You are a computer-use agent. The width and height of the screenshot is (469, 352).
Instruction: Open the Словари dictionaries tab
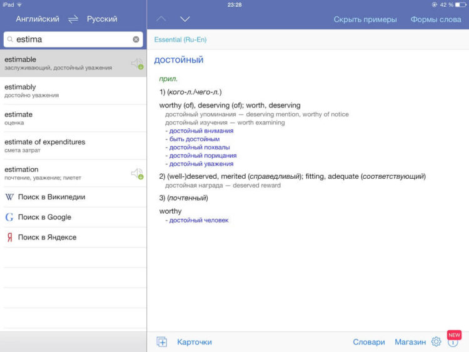[369, 342]
